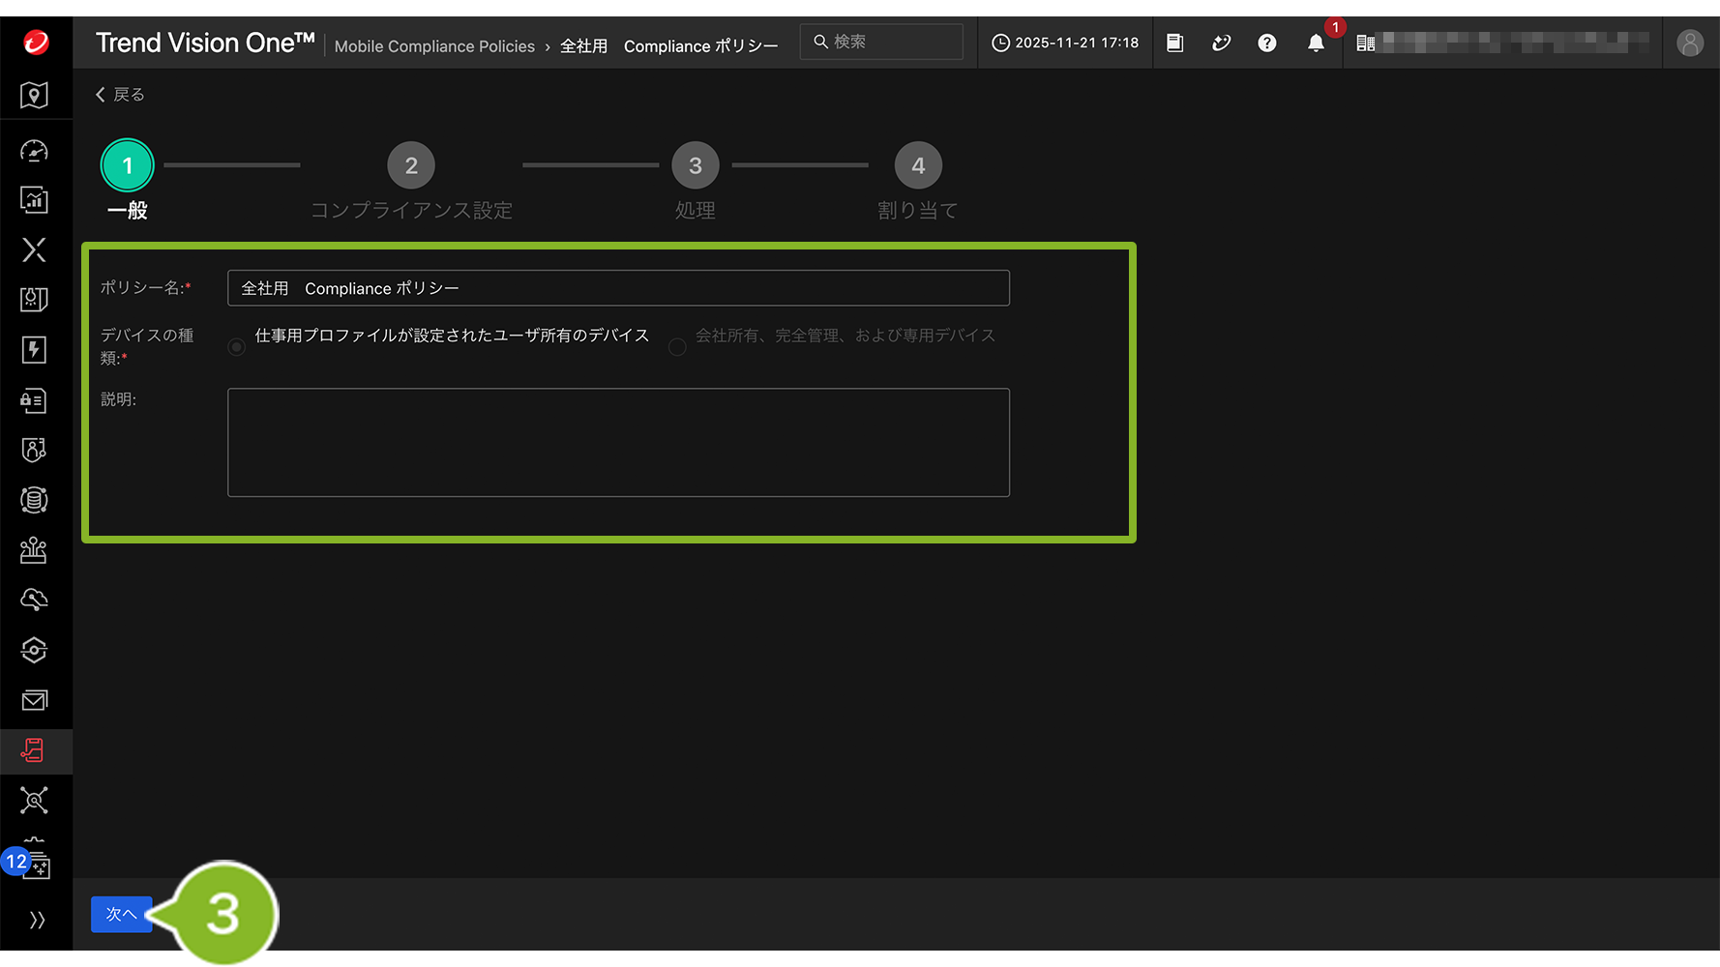This screenshot has width=1720, height=967.
Task: Open the XDR cross icon in sidebar
Action: (35, 250)
